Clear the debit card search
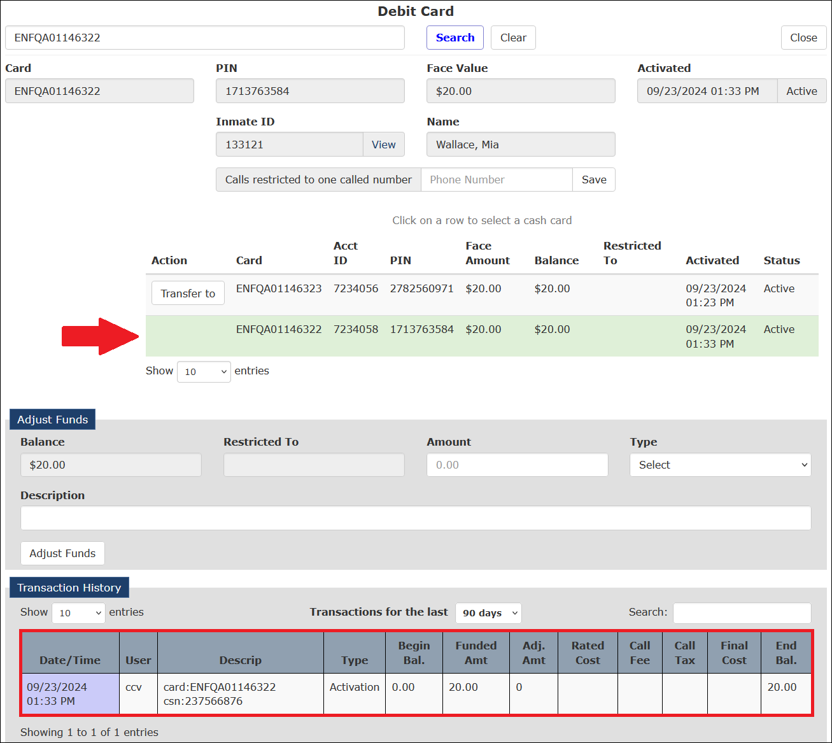Screen dimensions: 832x743 pos(513,38)
